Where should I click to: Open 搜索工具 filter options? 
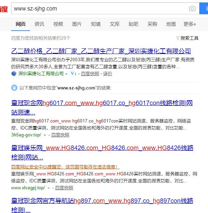click(190, 38)
